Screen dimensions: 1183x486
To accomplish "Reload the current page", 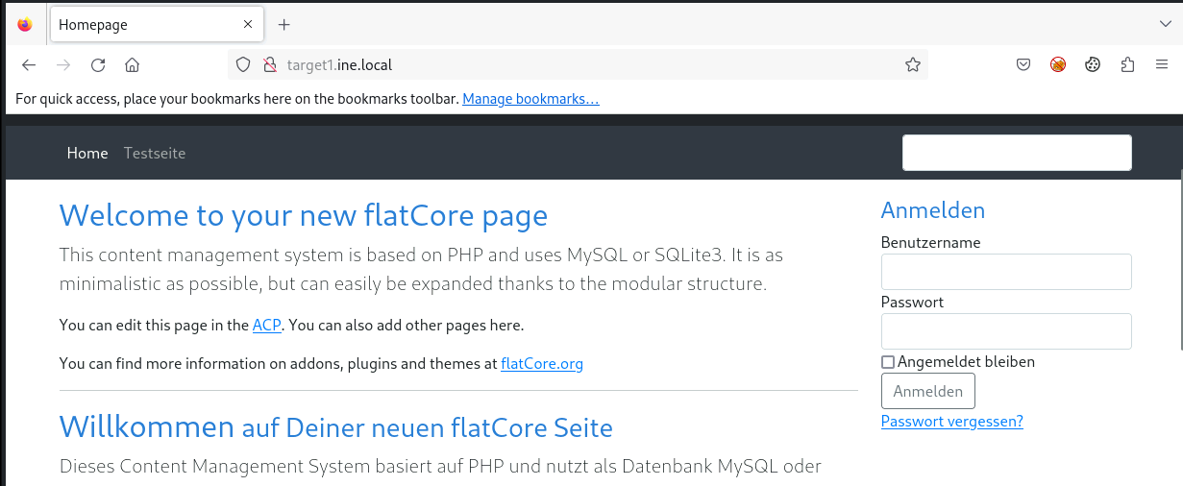I will 97,65.
